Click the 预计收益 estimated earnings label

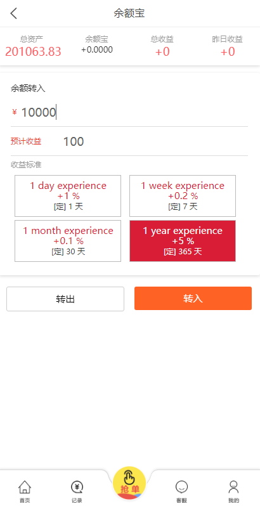pos(26,141)
